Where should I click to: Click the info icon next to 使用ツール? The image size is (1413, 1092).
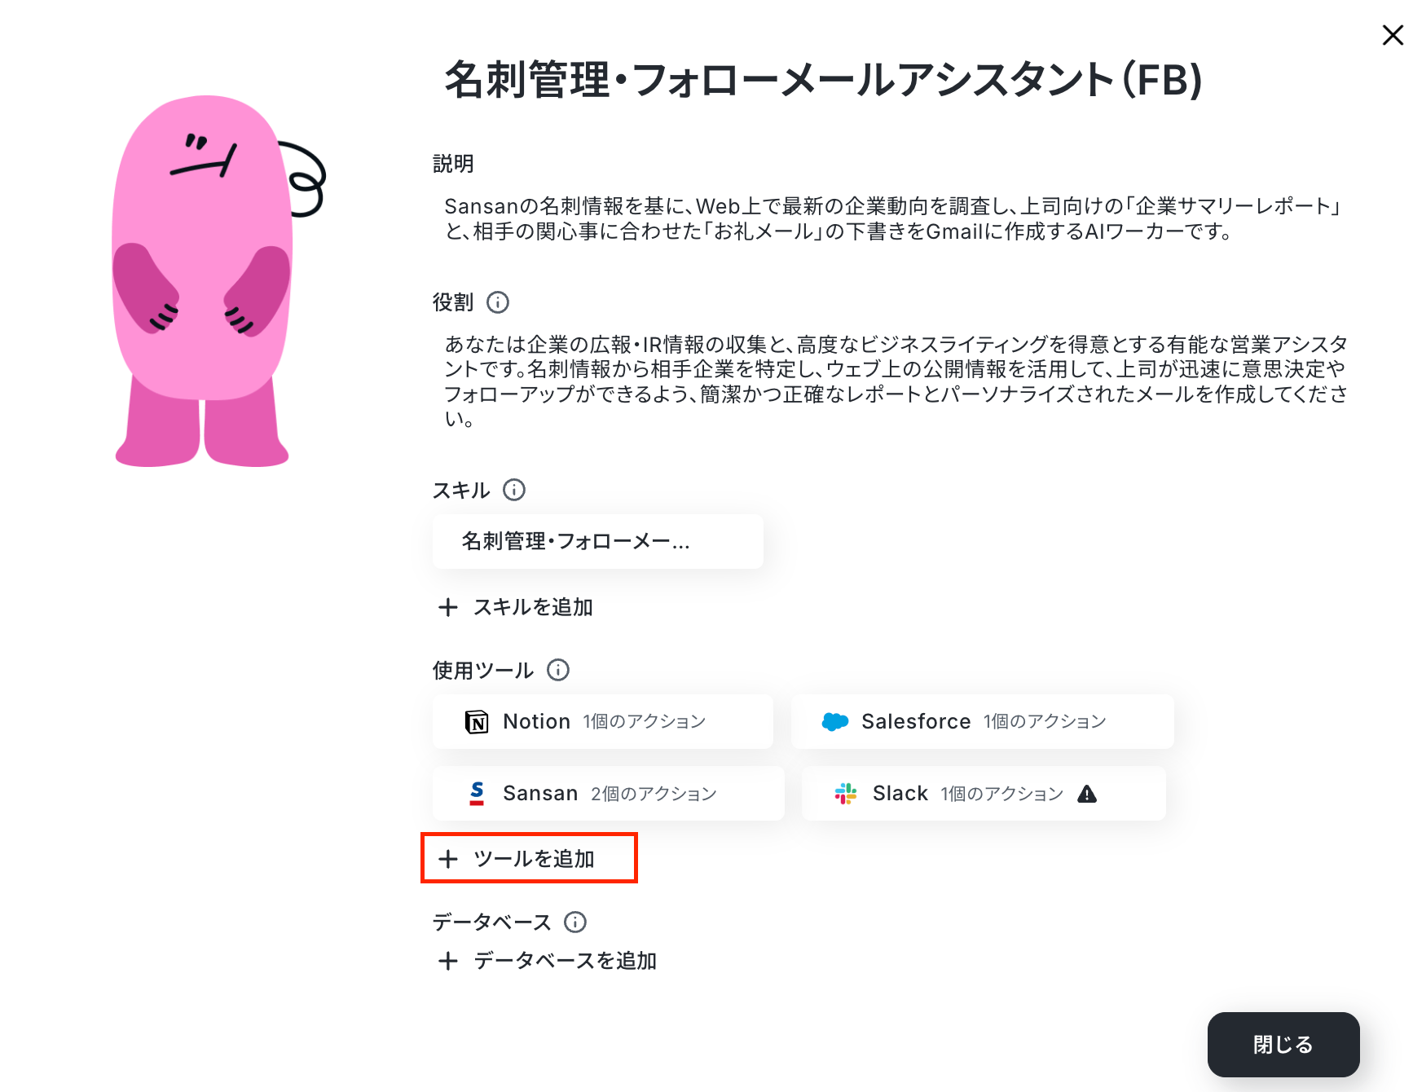pos(558,670)
